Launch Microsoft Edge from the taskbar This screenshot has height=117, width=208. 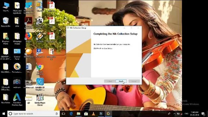pos(71,114)
